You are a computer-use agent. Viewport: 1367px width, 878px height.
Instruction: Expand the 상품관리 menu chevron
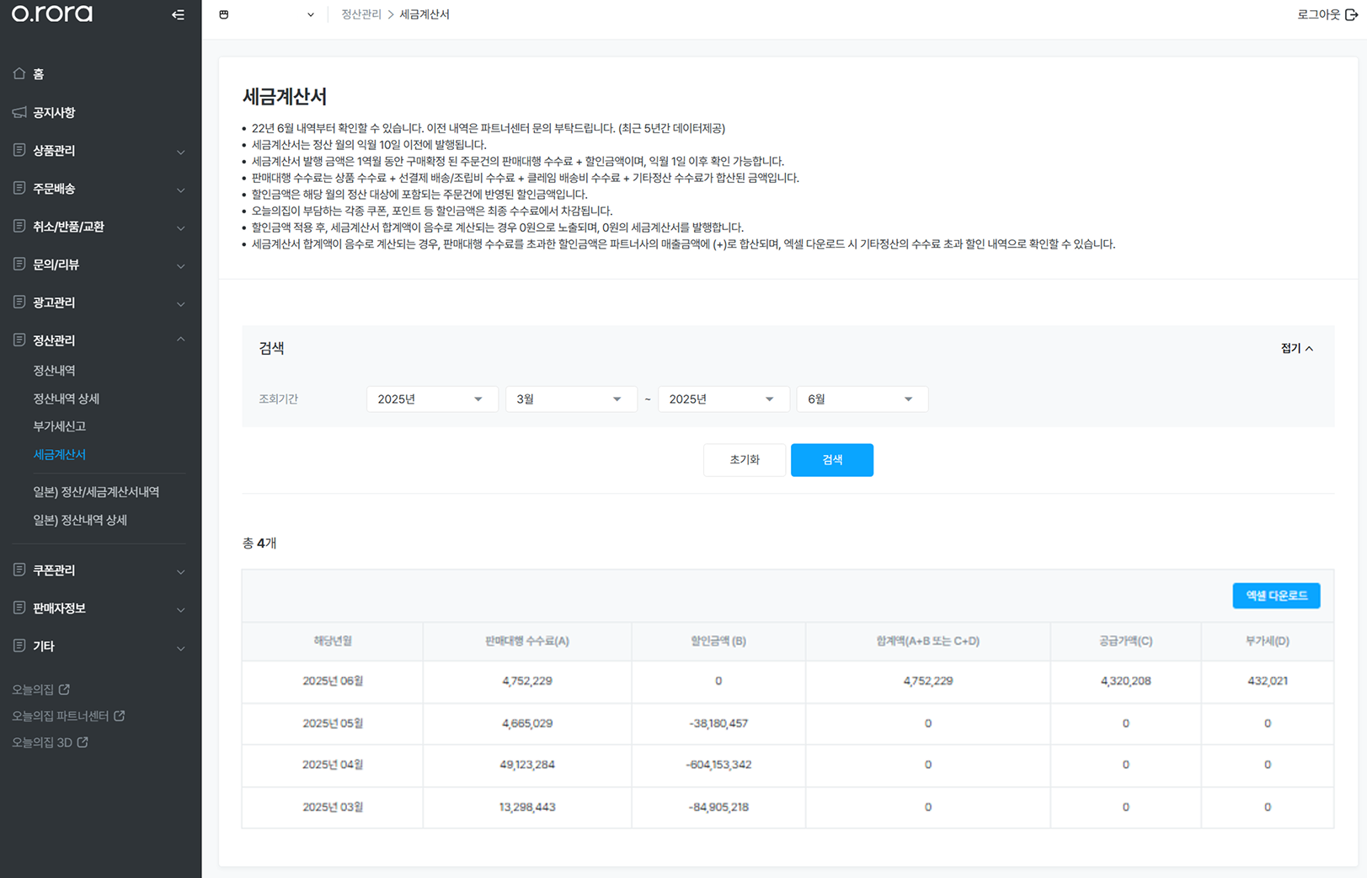(x=181, y=152)
